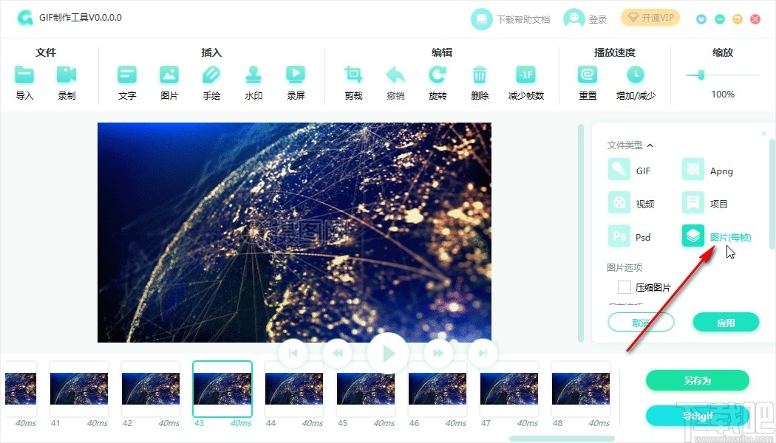Collapse the 文件类型 section
Screen dimensions: 776x443
tap(650, 145)
